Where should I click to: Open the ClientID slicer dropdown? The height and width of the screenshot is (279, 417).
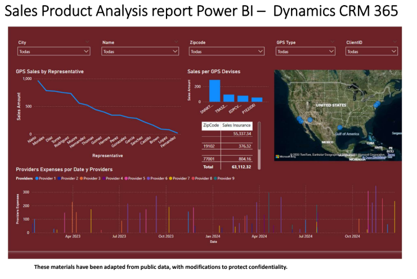[371, 51]
